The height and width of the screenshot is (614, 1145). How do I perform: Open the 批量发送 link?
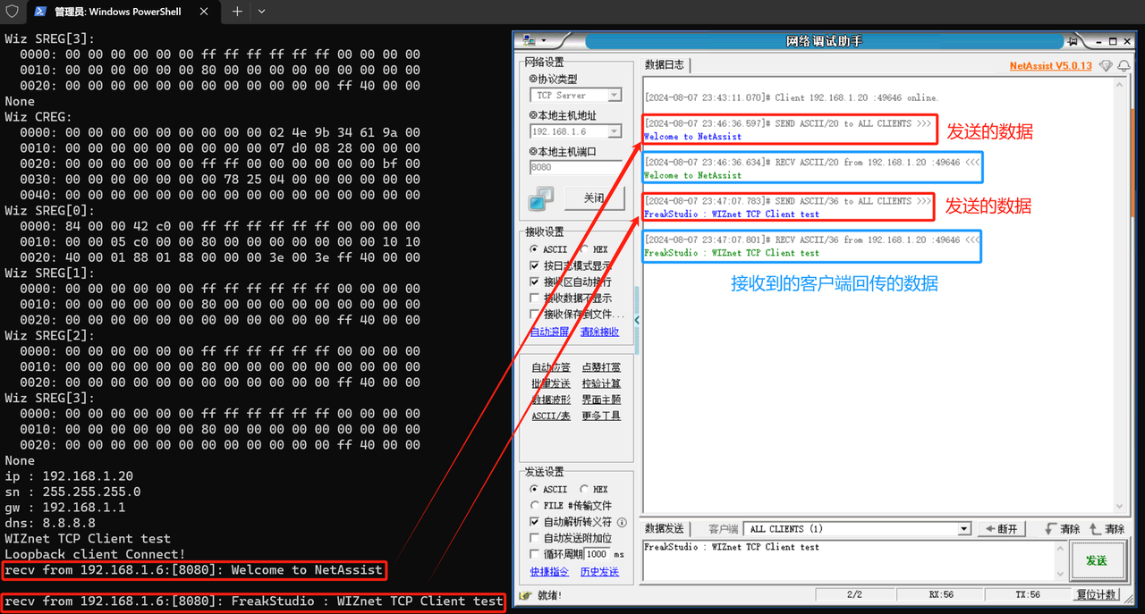coord(551,383)
